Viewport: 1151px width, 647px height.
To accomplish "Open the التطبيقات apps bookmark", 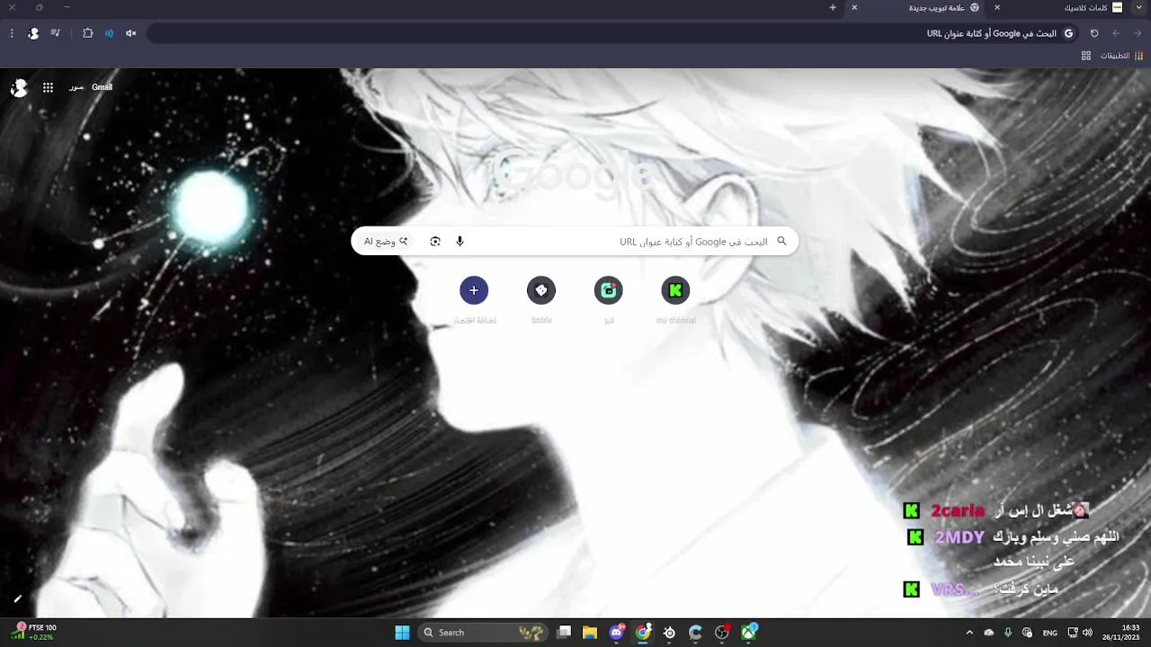I will coord(1122,56).
